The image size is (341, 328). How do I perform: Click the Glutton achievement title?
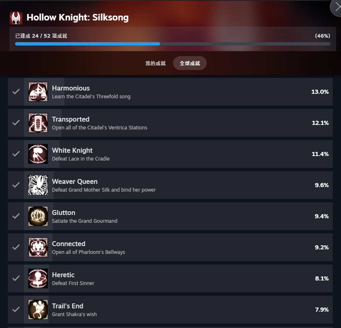tap(63, 213)
